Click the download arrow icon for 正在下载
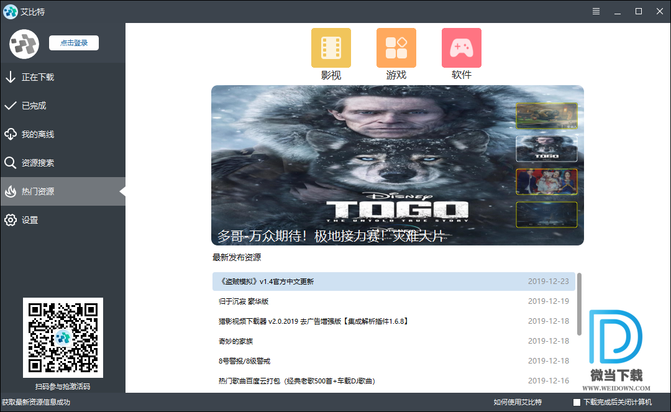 [x=11, y=77]
